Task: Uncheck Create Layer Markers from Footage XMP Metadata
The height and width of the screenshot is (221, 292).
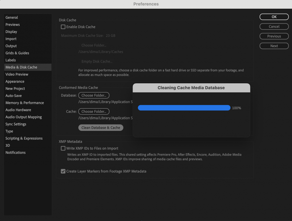Action: click(x=63, y=171)
